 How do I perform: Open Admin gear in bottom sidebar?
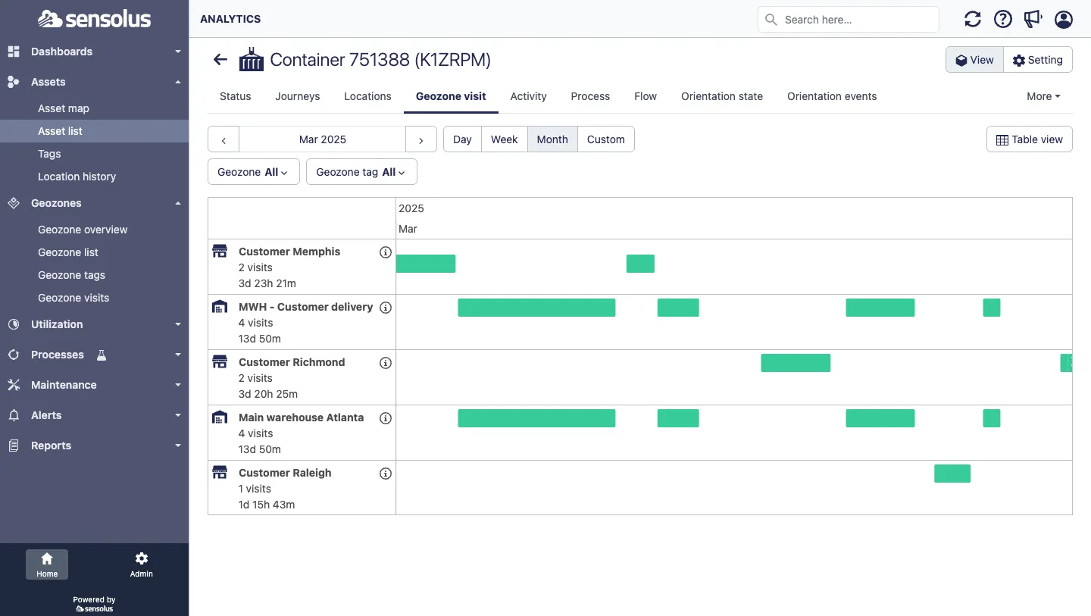[141, 564]
